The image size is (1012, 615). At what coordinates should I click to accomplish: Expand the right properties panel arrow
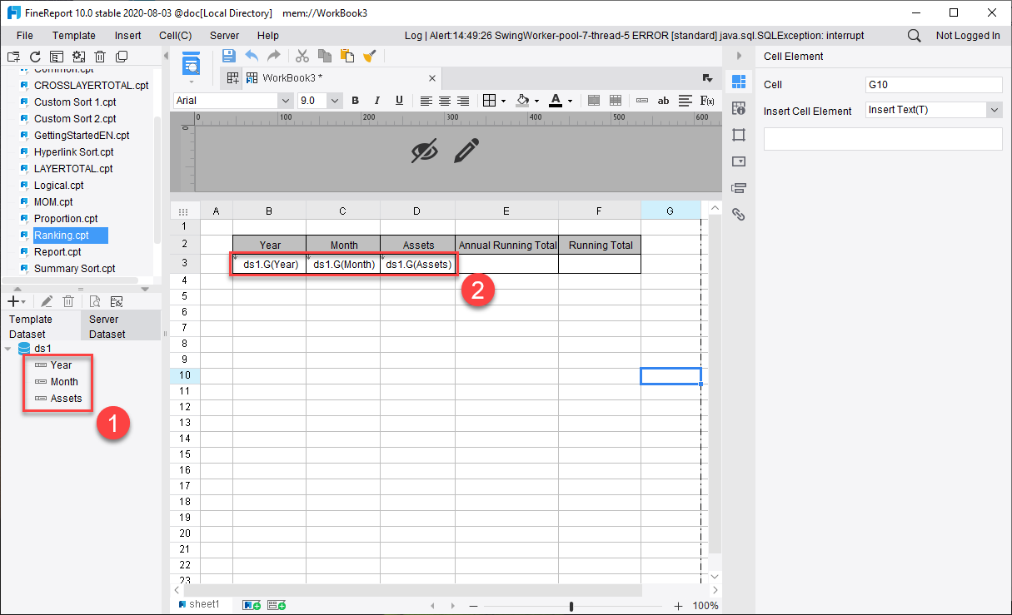pos(739,56)
